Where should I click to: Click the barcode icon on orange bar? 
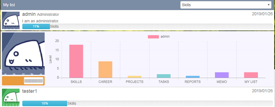(34, 81)
